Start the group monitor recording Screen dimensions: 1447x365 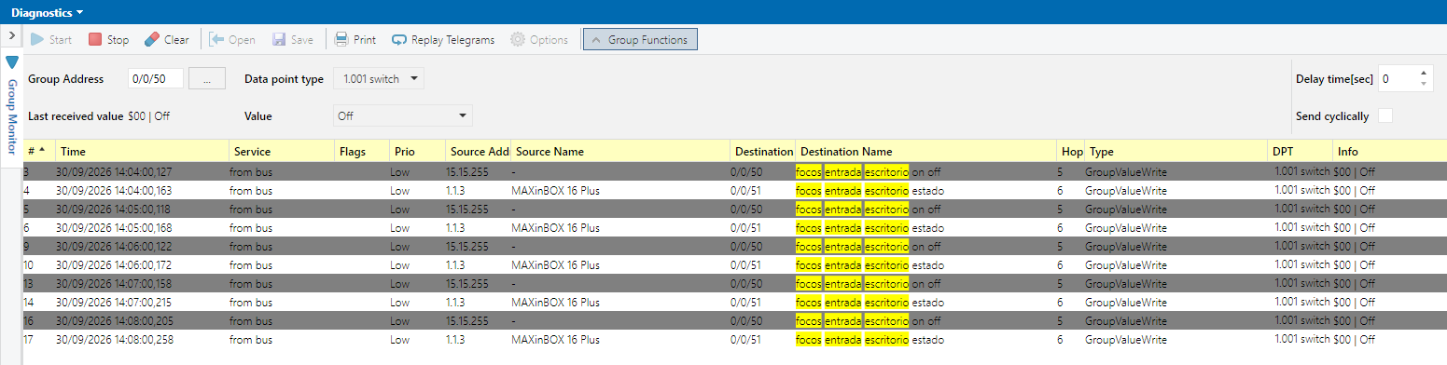51,40
